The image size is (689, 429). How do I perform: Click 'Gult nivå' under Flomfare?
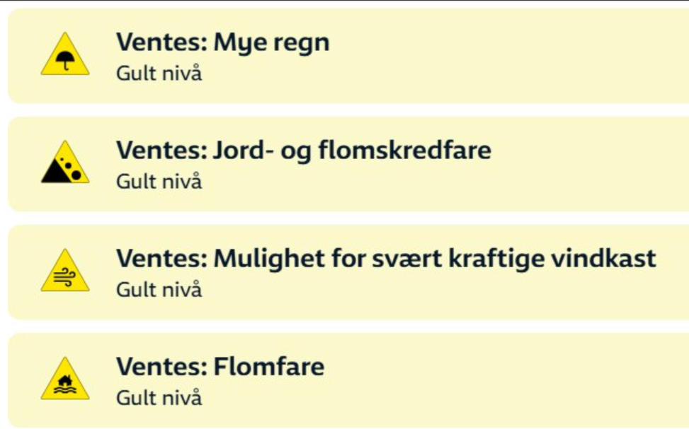[x=159, y=398]
